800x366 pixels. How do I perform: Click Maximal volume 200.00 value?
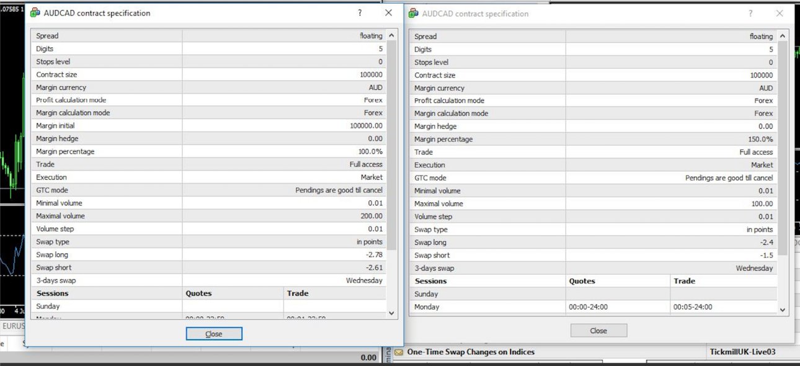[x=371, y=216]
